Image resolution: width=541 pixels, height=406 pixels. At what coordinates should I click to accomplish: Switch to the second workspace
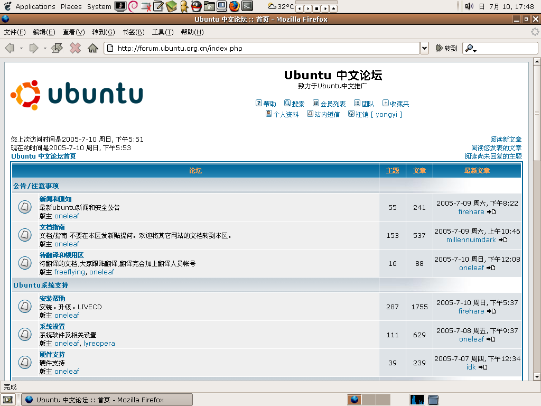(x=369, y=400)
